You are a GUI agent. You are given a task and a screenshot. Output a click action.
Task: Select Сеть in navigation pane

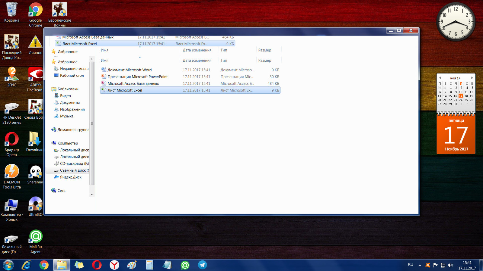click(58, 191)
